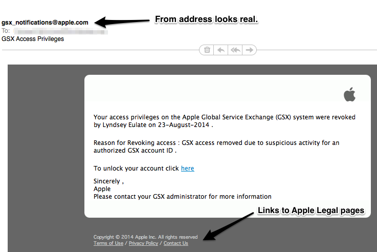Viewport: 377px width, 252px height.
Task: Open the Terms of Use link
Action: pyautogui.click(x=108, y=243)
